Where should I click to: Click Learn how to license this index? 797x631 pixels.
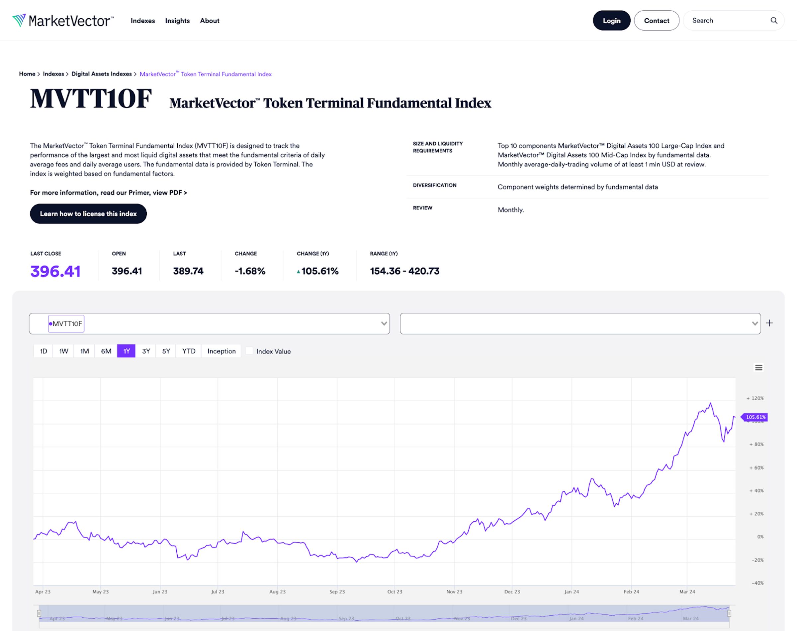point(88,213)
